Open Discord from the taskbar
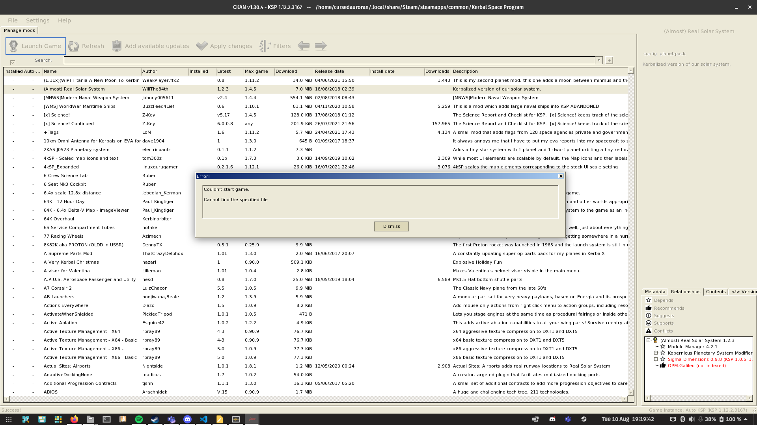 187,419
